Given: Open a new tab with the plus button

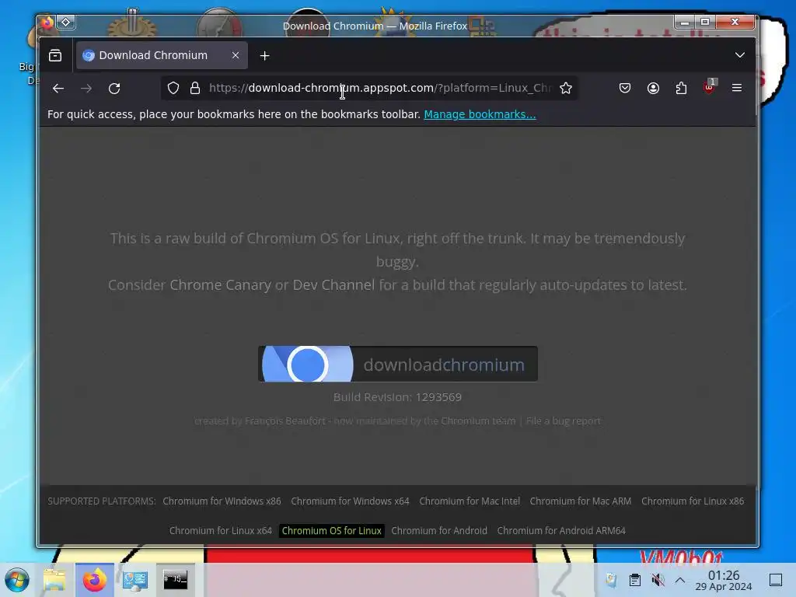Looking at the screenshot, I should tap(264, 56).
